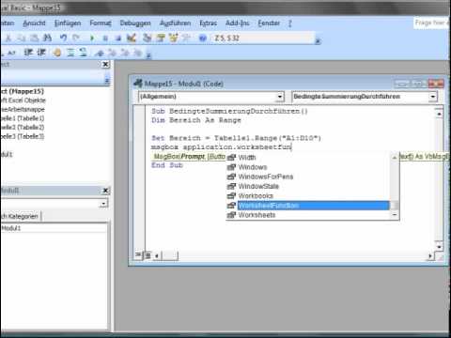Select Windows in the autocomplete list
This screenshot has width=451, height=338.
point(253,167)
